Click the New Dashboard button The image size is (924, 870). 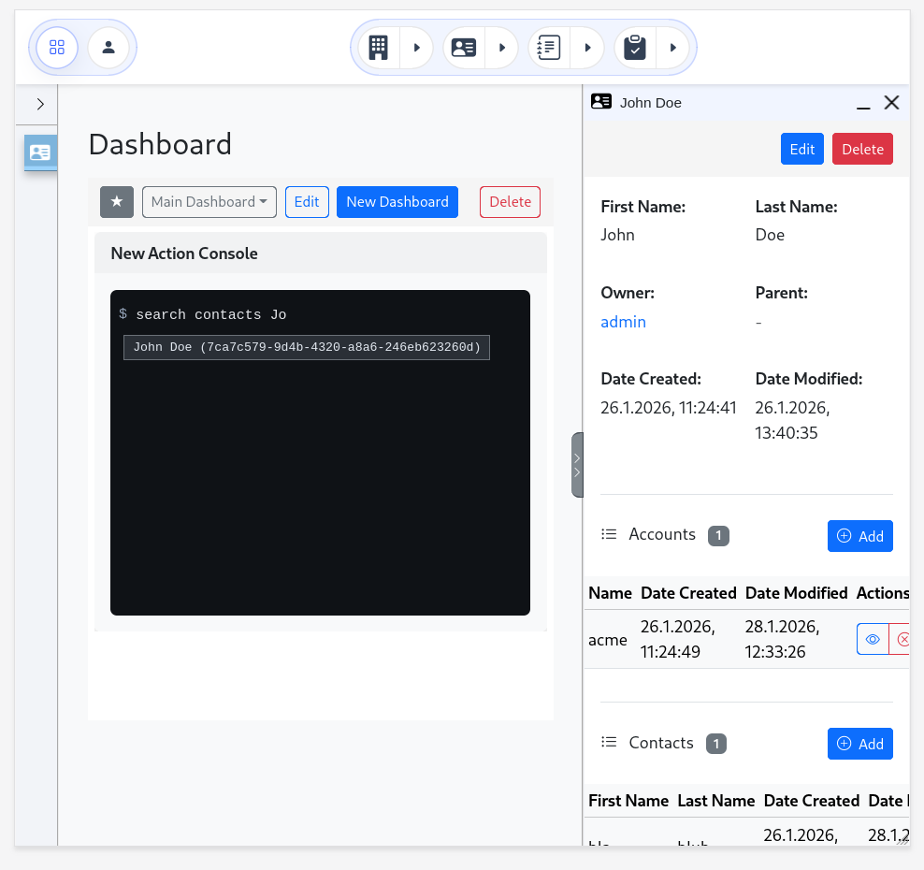(x=397, y=202)
